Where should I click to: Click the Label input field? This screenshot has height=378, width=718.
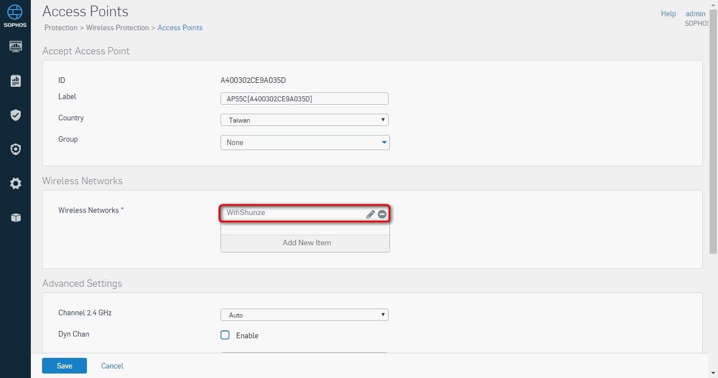point(305,99)
